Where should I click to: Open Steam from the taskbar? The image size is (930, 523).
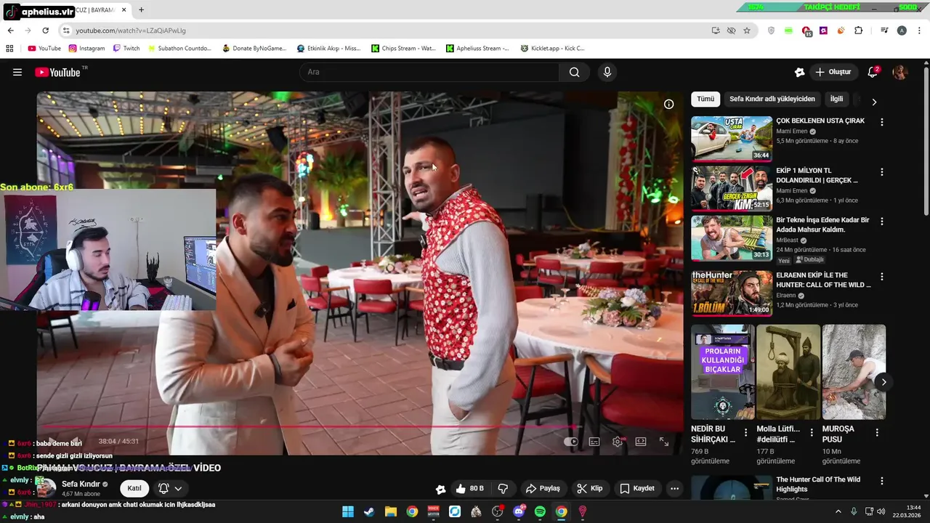[369, 511]
